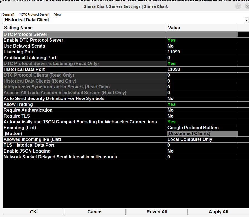The width and height of the screenshot is (249, 217).
Task: Toggle Allow Trading Yes value
Action: coord(202,104)
